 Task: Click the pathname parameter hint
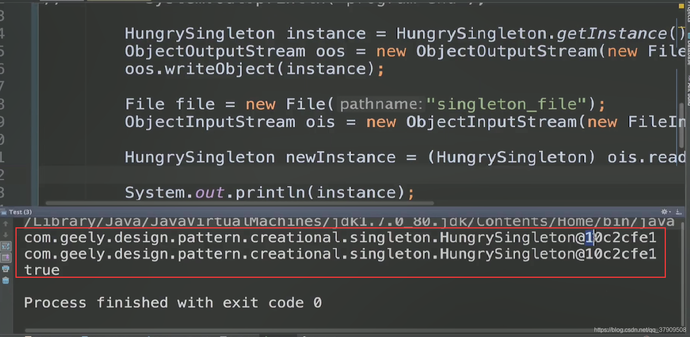click(381, 104)
